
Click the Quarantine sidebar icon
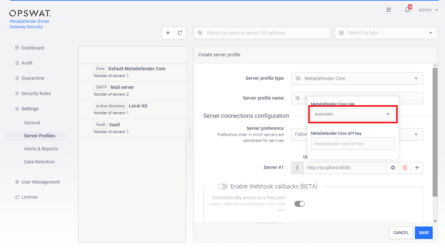pos(17,78)
